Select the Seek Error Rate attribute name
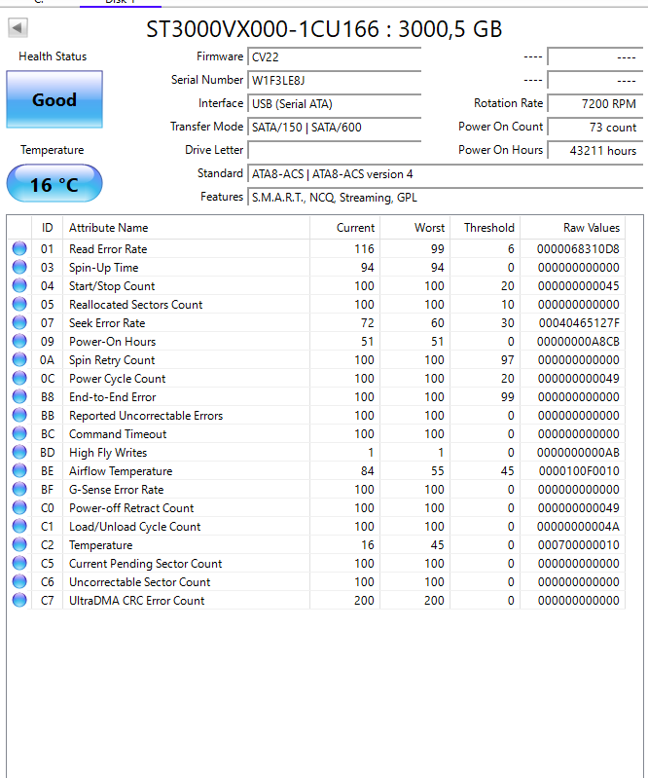 107,323
